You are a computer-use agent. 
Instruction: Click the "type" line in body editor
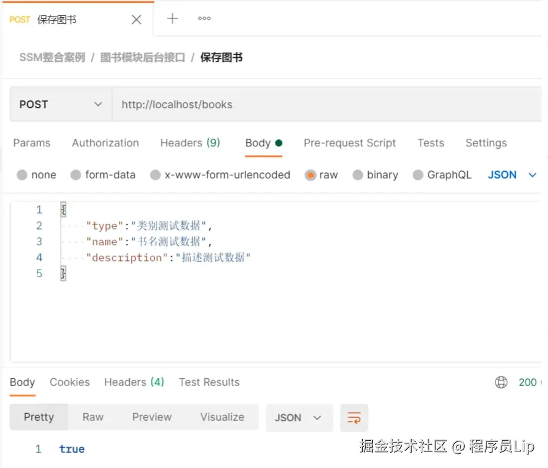point(149,225)
